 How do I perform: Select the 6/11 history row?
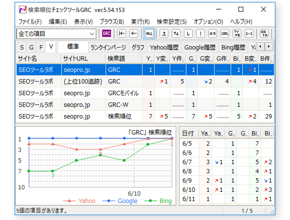click(227, 199)
